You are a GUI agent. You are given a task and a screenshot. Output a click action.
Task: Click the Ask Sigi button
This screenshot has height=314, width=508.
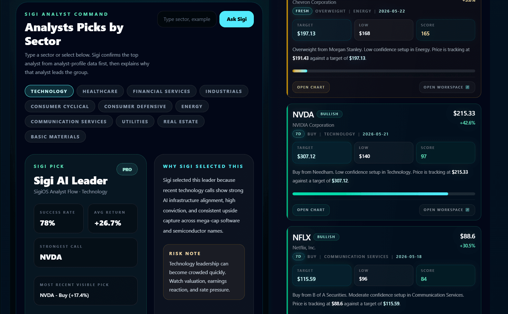pyautogui.click(x=236, y=19)
